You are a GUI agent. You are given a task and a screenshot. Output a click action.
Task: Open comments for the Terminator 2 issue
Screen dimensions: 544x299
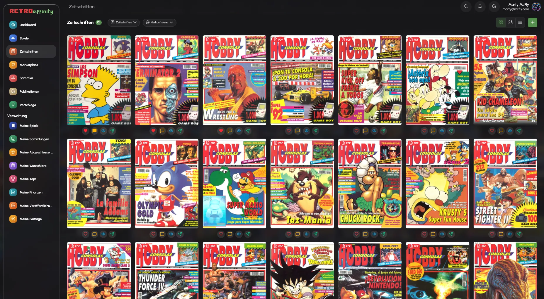162,131
